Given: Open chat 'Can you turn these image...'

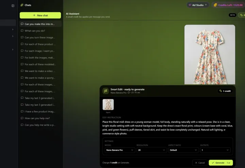Looking at the screenshot, I should point(40,37).
